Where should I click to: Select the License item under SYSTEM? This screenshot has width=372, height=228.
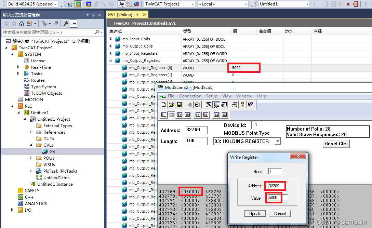[38, 61]
